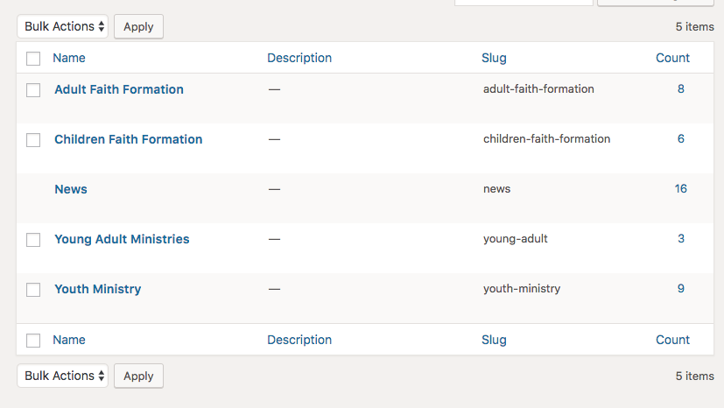Check the Adult Faith Formation row checkbox
This screenshot has width=724, height=408.
tap(33, 89)
